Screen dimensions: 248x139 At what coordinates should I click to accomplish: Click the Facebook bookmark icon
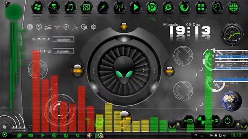[x=45, y=51]
